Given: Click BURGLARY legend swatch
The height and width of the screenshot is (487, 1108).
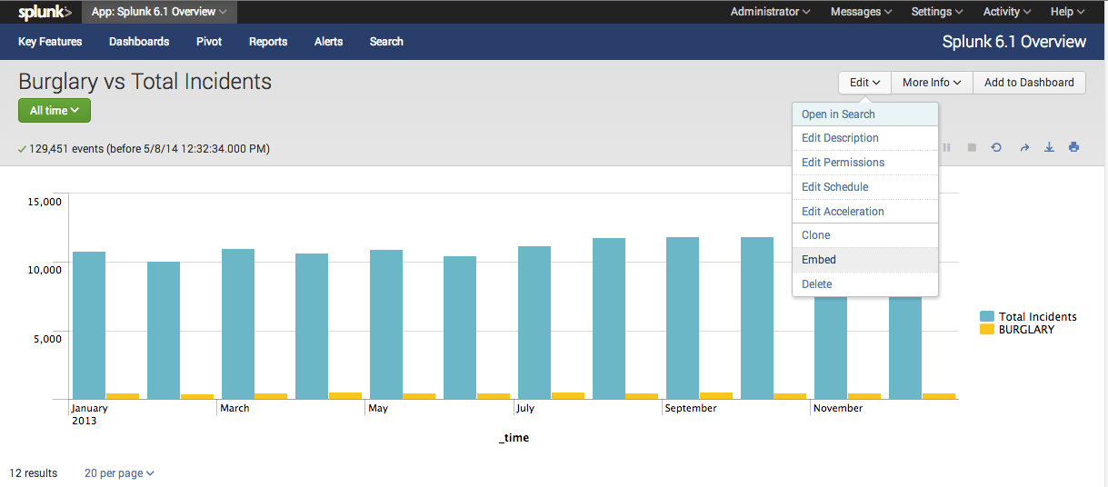Looking at the screenshot, I should 987,330.
